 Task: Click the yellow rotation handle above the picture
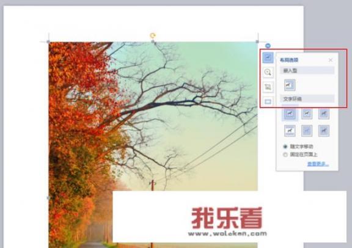tap(153, 35)
